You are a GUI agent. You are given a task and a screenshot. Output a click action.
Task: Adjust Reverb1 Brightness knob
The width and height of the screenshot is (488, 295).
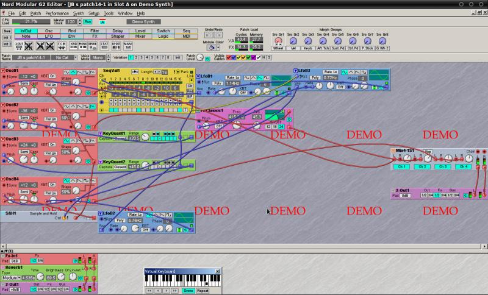coord(61,276)
